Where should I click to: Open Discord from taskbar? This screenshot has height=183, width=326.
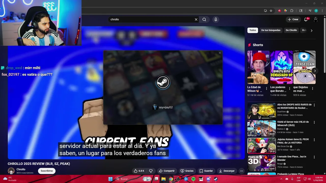pyautogui.click(x=208, y=179)
